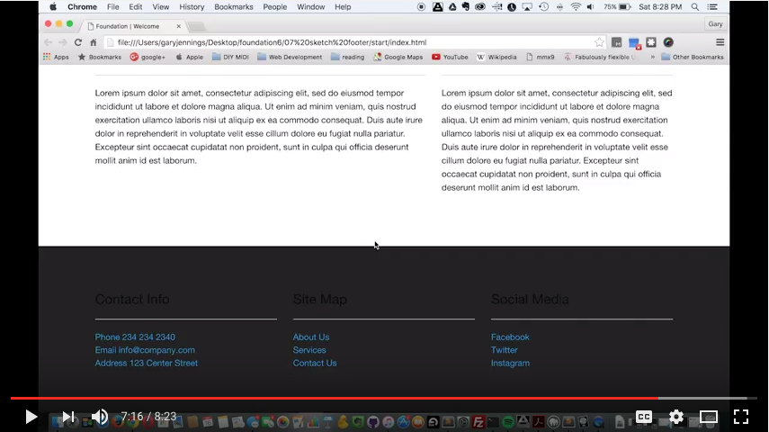Open the Bookmarks menu in menu bar

click(234, 6)
